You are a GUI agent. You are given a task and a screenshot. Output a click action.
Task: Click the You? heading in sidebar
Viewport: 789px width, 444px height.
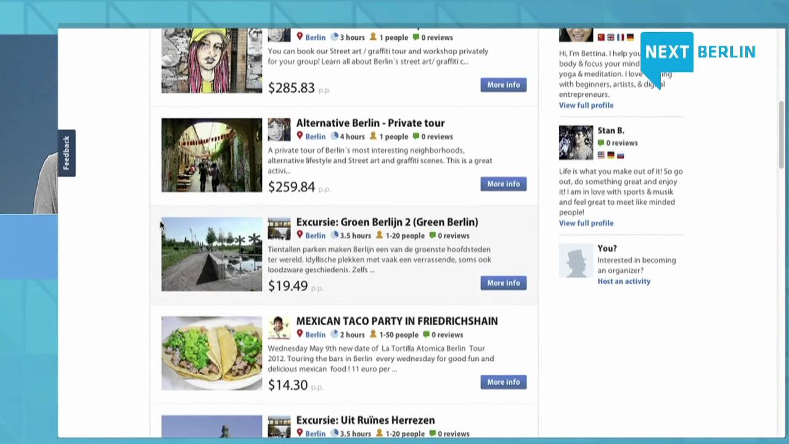click(x=607, y=249)
